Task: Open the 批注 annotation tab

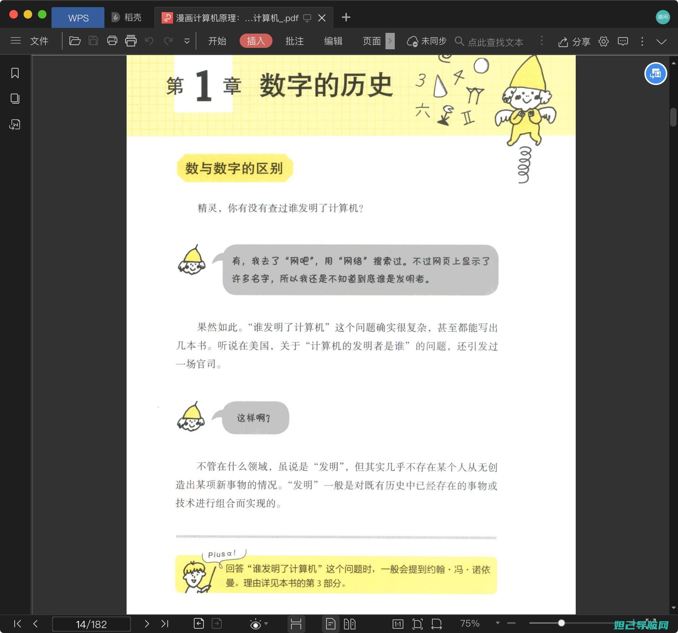Action: pyautogui.click(x=295, y=41)
